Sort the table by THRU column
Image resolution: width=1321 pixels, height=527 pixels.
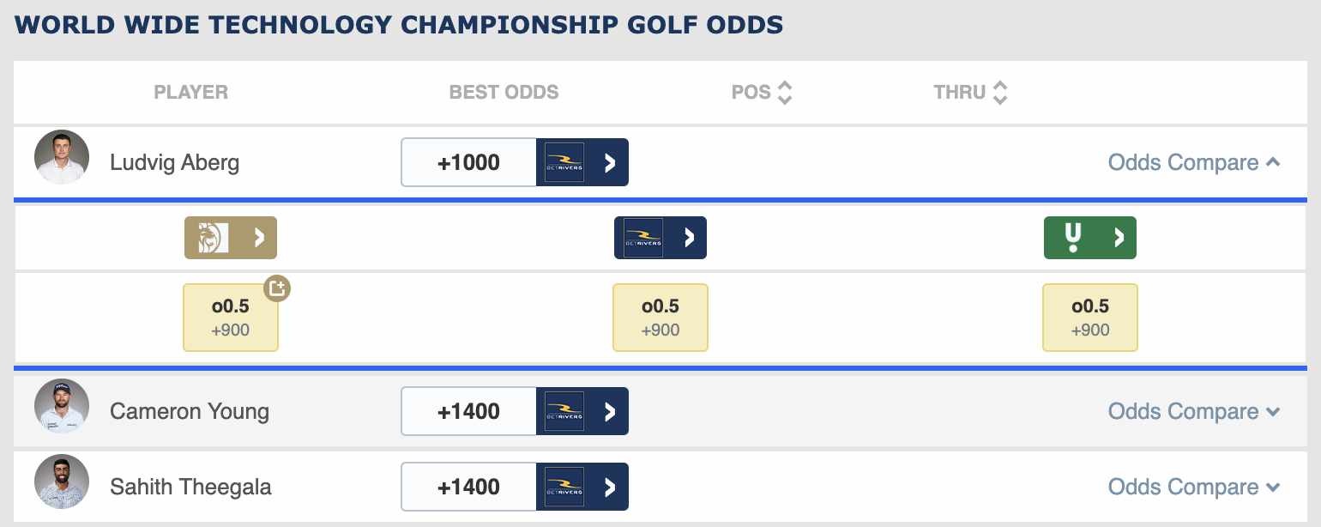point(970,93)
